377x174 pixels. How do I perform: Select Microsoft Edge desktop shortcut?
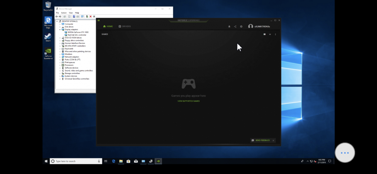coord(48,23)
